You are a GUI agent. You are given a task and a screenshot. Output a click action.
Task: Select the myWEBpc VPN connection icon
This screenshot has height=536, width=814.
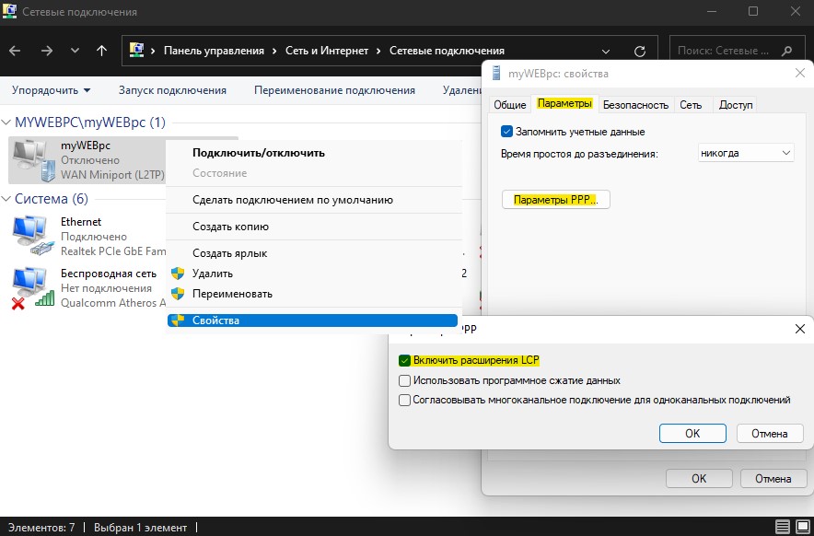pos(33,160)
